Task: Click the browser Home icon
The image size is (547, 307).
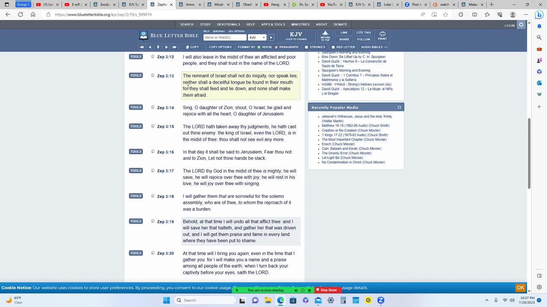Action: [33, 14]
